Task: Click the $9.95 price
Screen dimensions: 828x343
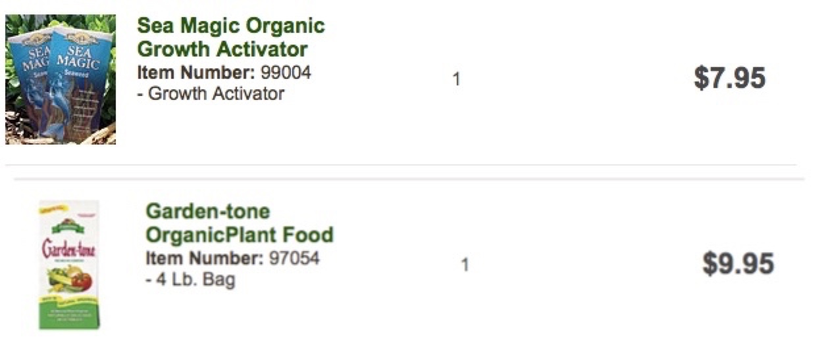Action: coord(738,264)
